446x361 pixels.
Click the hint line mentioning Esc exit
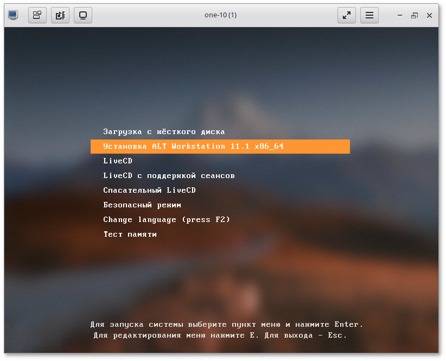click(220, 335)
